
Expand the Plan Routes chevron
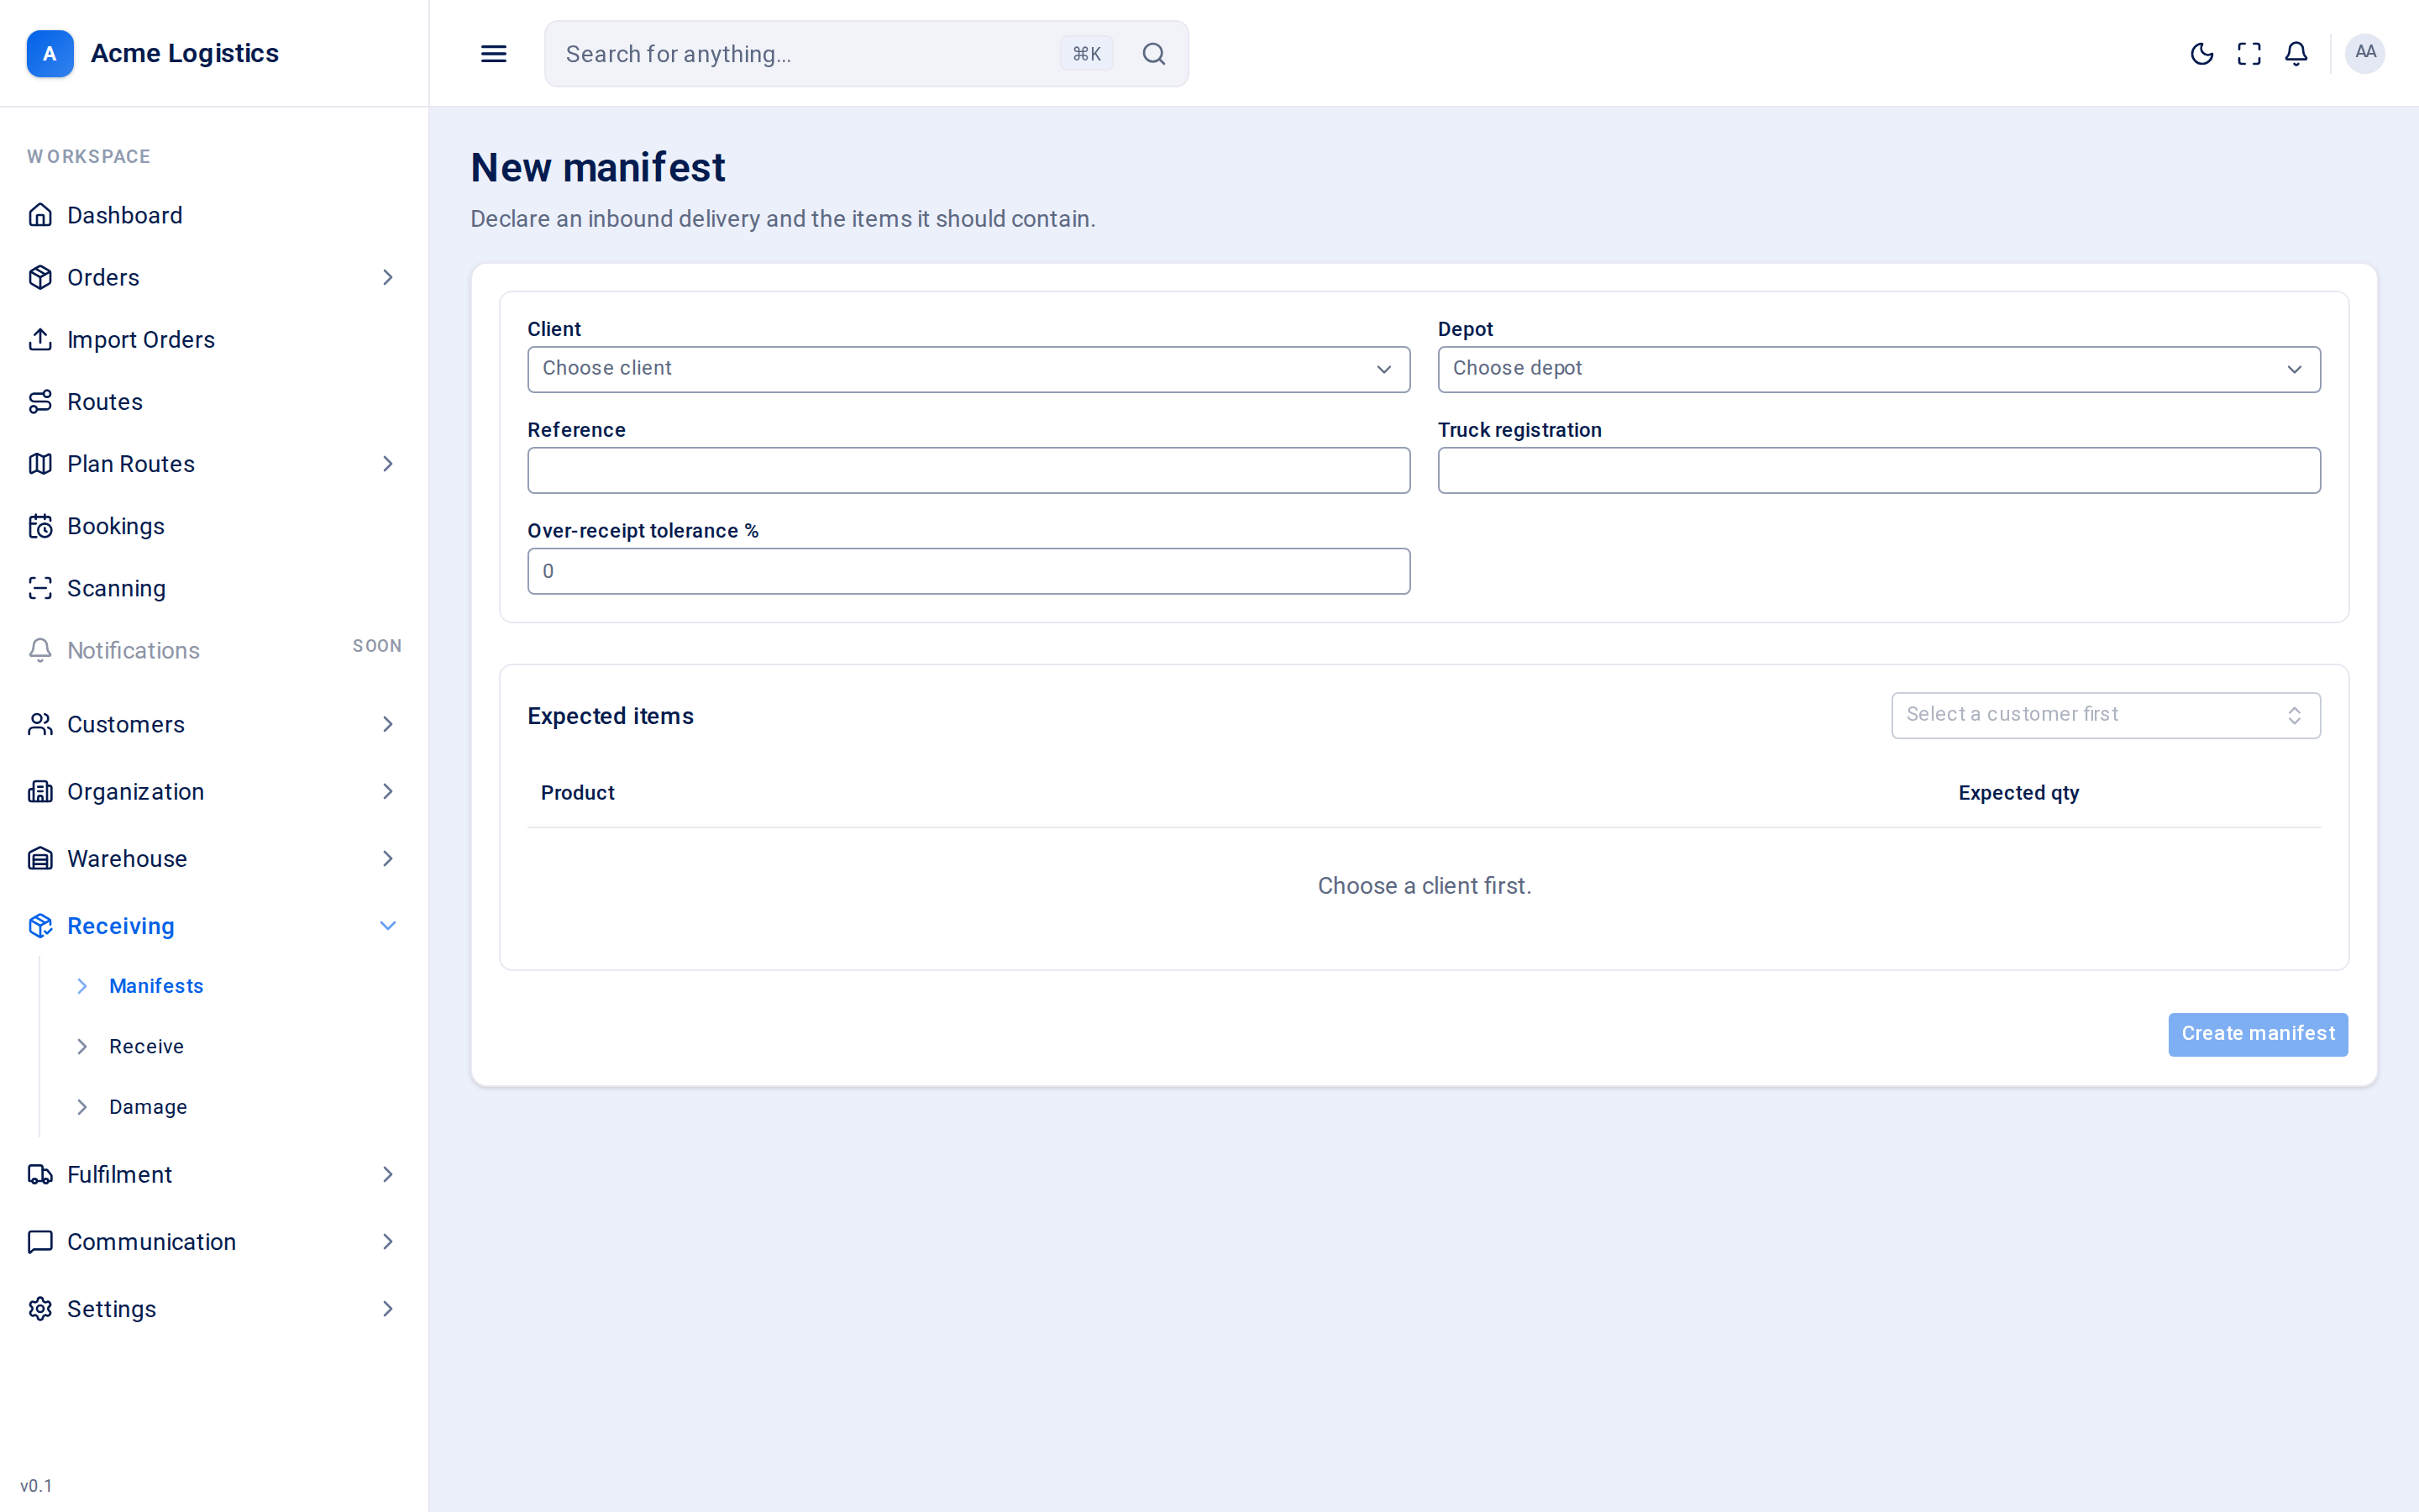(x=388, y=464)
